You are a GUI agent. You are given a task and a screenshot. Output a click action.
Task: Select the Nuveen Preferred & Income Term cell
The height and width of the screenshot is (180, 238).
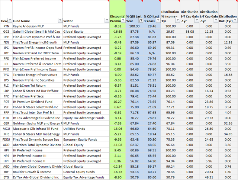(38, 64)
